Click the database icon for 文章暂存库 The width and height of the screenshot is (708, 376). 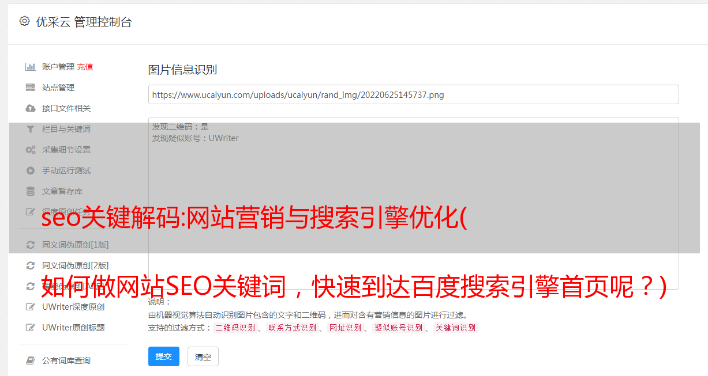tap(31, 191)
